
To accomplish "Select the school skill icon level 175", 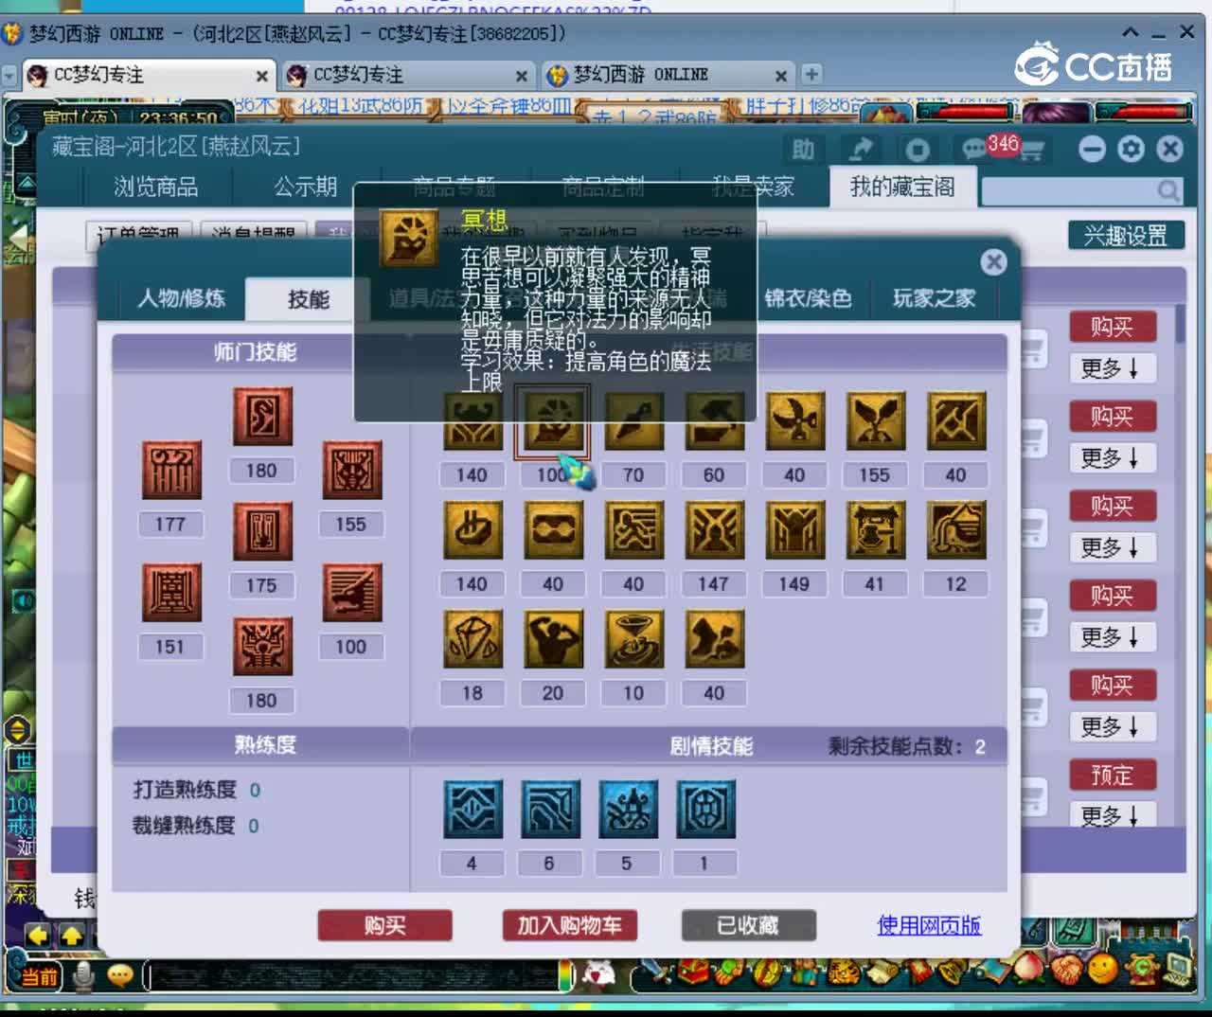I will point(262,531).
